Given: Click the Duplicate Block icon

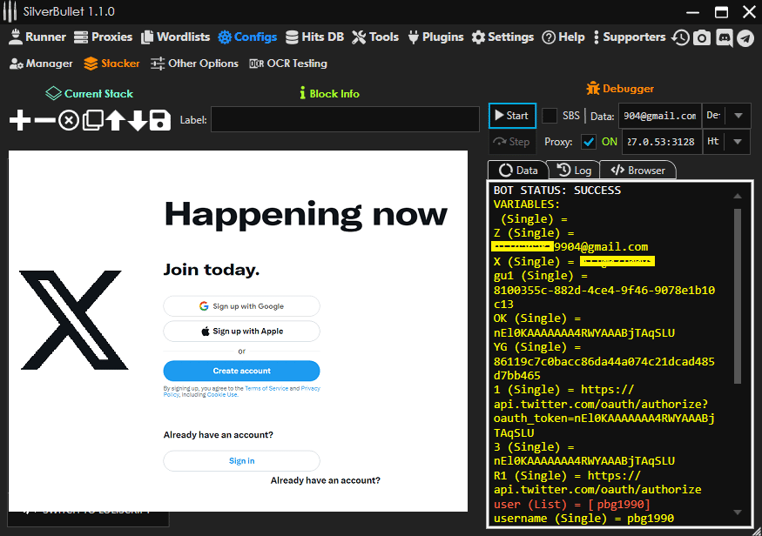Looking at the screenshot, I should pyautogui.click(x=93, y=121).
